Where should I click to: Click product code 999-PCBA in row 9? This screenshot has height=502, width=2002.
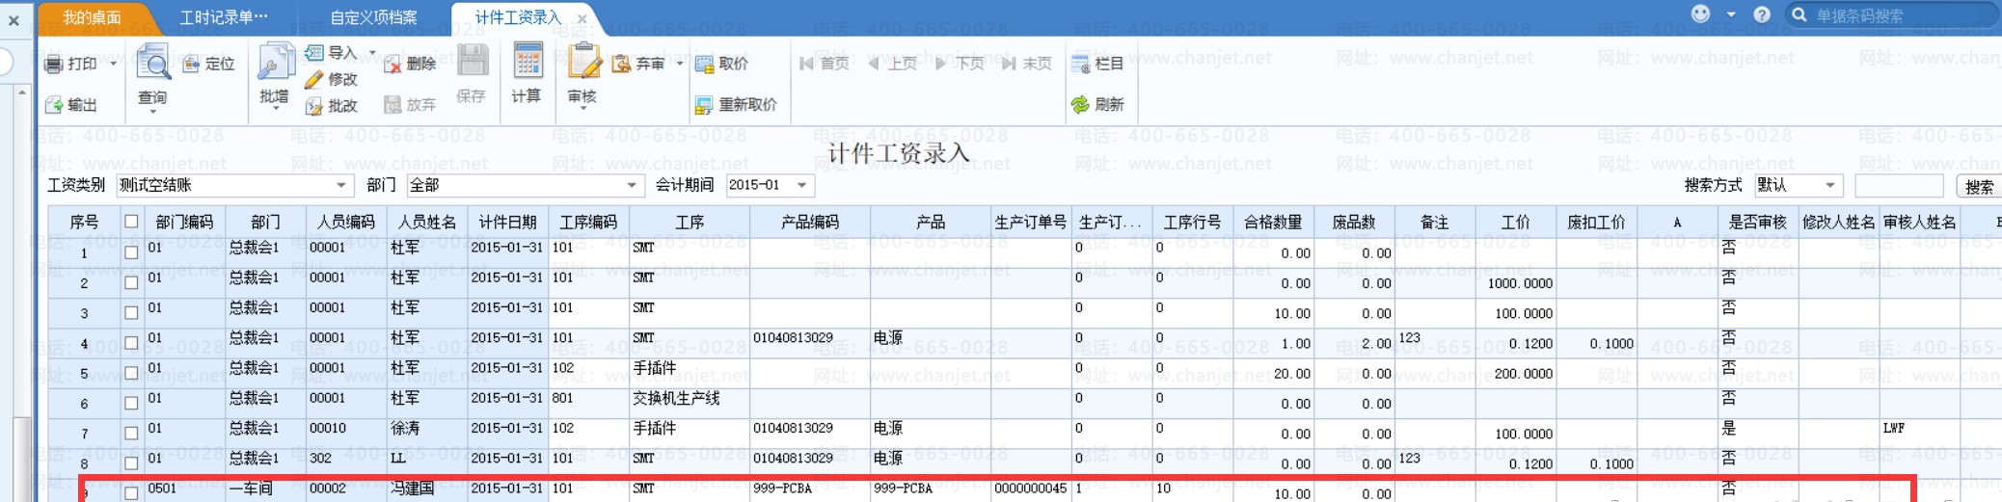point(782,489)
